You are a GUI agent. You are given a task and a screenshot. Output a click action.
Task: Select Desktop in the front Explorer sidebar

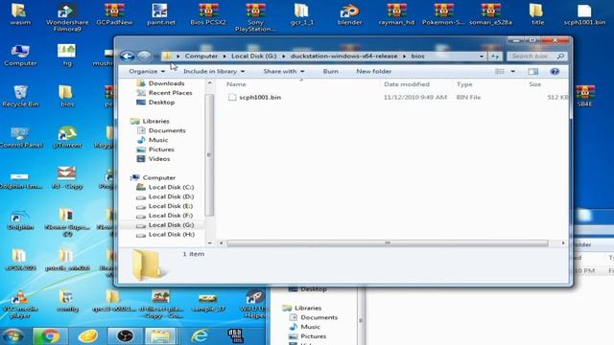tap(161, 103)
